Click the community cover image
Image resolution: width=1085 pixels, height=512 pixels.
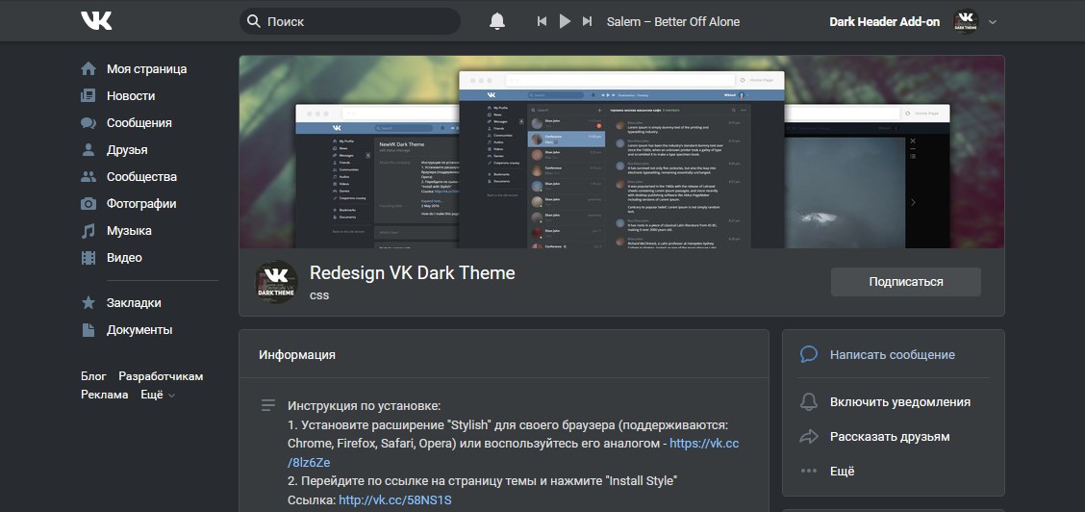pyautogui.click(x=621, y=151)
